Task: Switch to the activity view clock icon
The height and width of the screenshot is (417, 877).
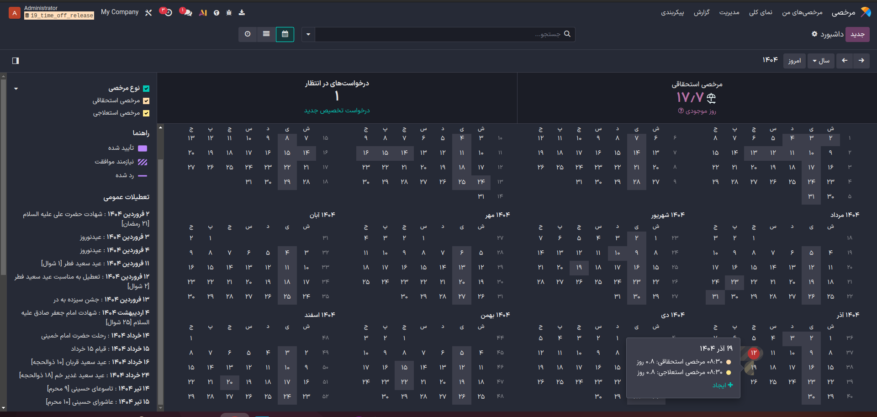Action: 248,34
